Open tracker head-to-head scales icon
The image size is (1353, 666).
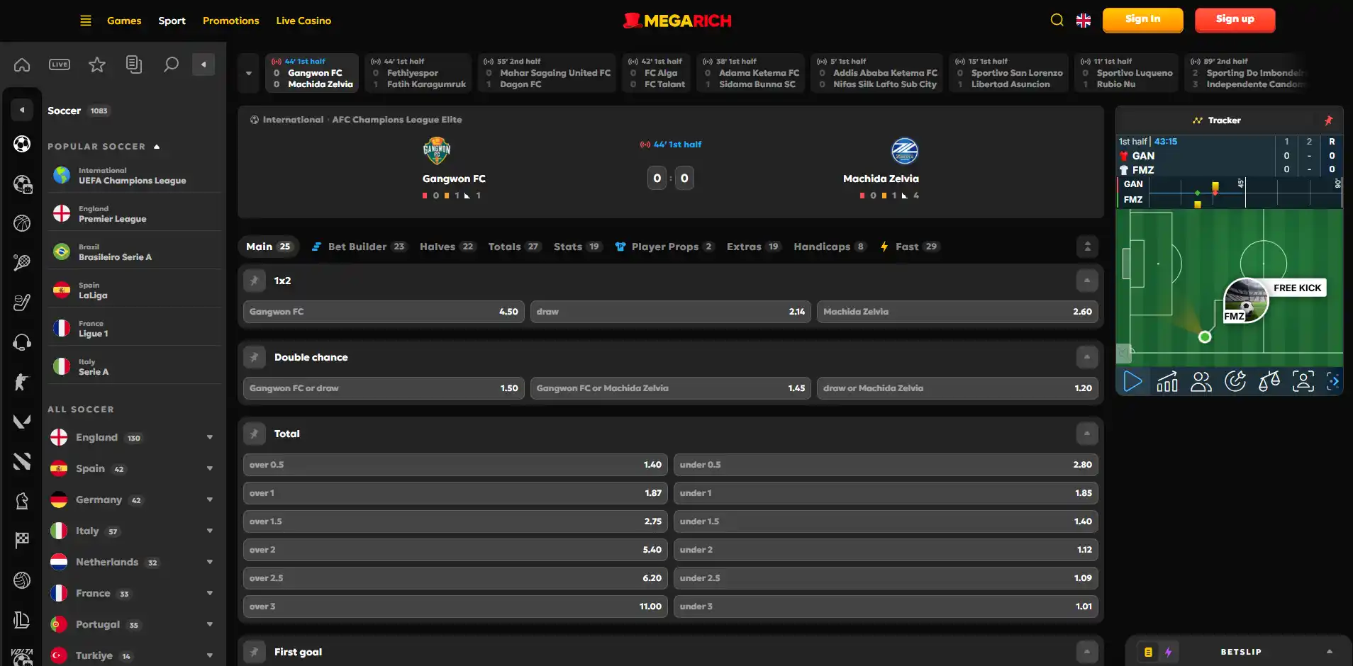[1269, 382]
